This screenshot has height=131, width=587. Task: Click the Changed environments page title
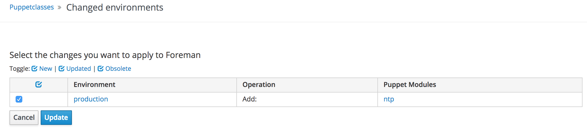click(115, 8)
